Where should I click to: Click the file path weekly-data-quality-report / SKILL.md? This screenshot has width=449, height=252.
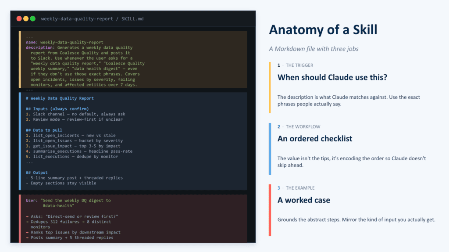tap(92, 18)
